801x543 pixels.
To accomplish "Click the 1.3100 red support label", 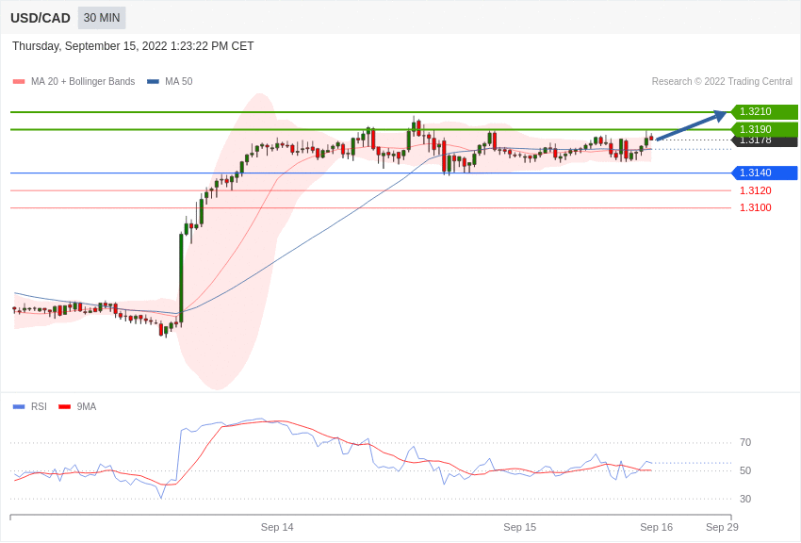I will pyautogui.click(x=756, y=207).
